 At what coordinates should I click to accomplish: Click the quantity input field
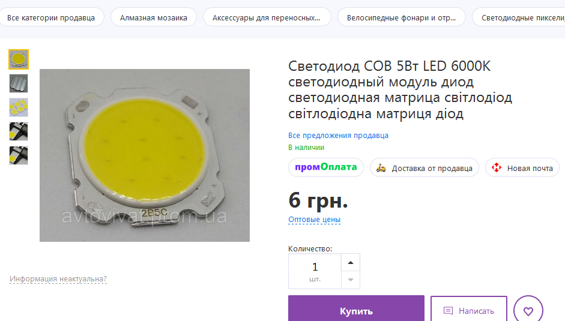(315, 271)
